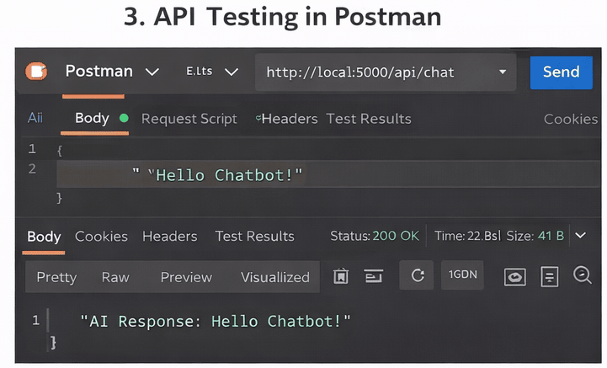The height and width of the screenshot is (368, 607).
Task: Expand the E.Lts dropdown chevron
Action: [232, 72]
